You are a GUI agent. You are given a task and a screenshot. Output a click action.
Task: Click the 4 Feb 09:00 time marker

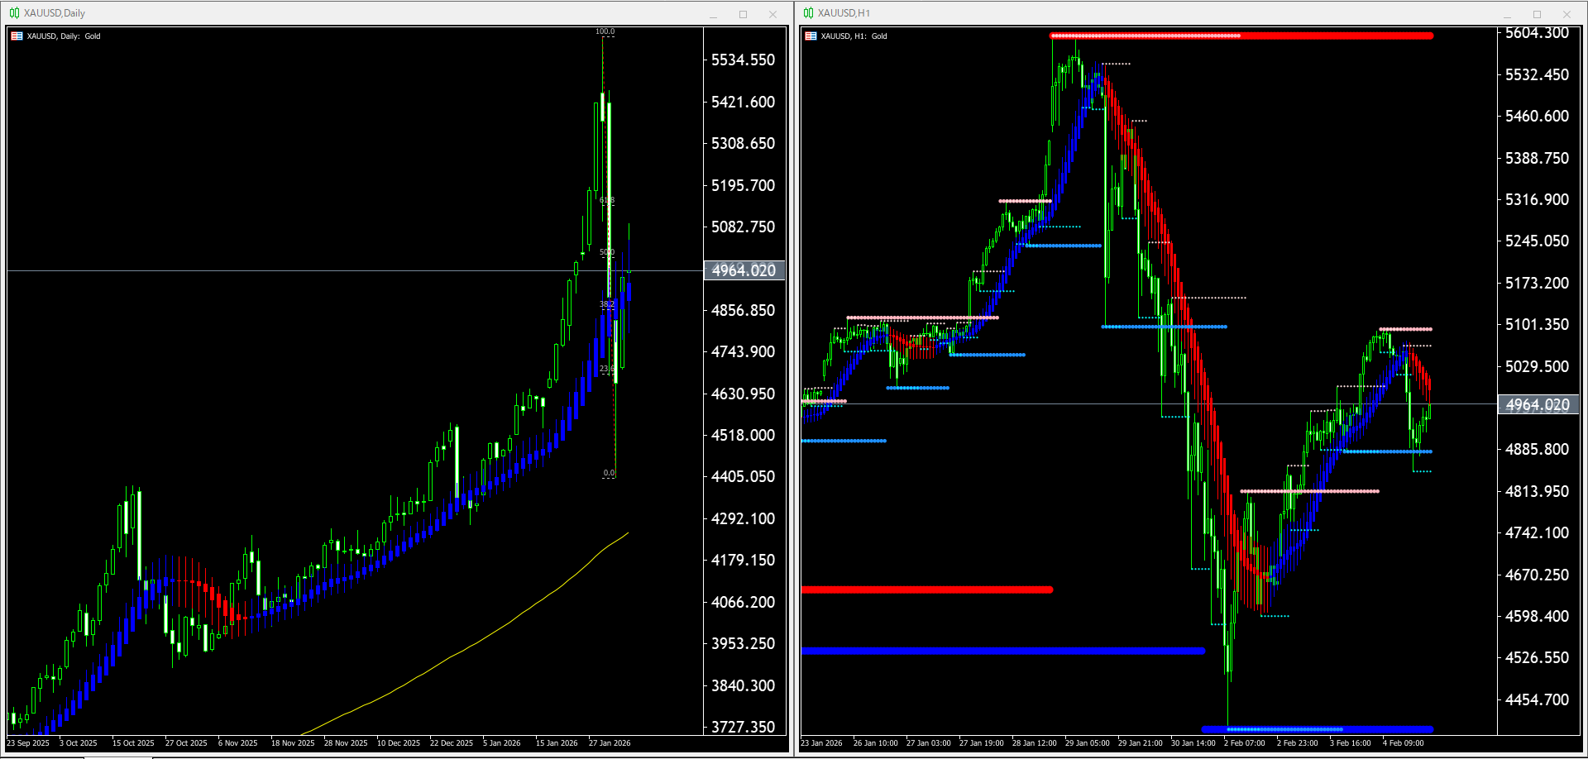pos(1404,743)
